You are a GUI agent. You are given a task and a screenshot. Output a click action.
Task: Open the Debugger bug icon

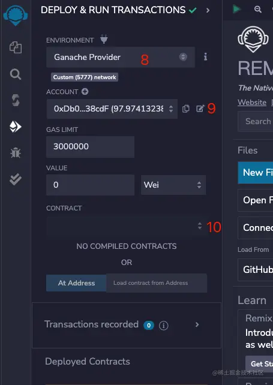click(x=16, y=153)
